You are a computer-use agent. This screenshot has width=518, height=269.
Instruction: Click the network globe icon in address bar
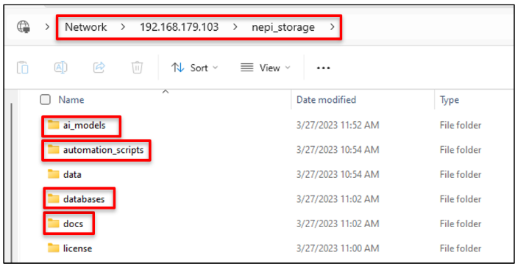click(x=24, y=26)
